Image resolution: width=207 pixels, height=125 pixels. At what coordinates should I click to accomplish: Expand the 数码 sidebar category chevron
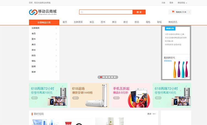click(56, 56)
